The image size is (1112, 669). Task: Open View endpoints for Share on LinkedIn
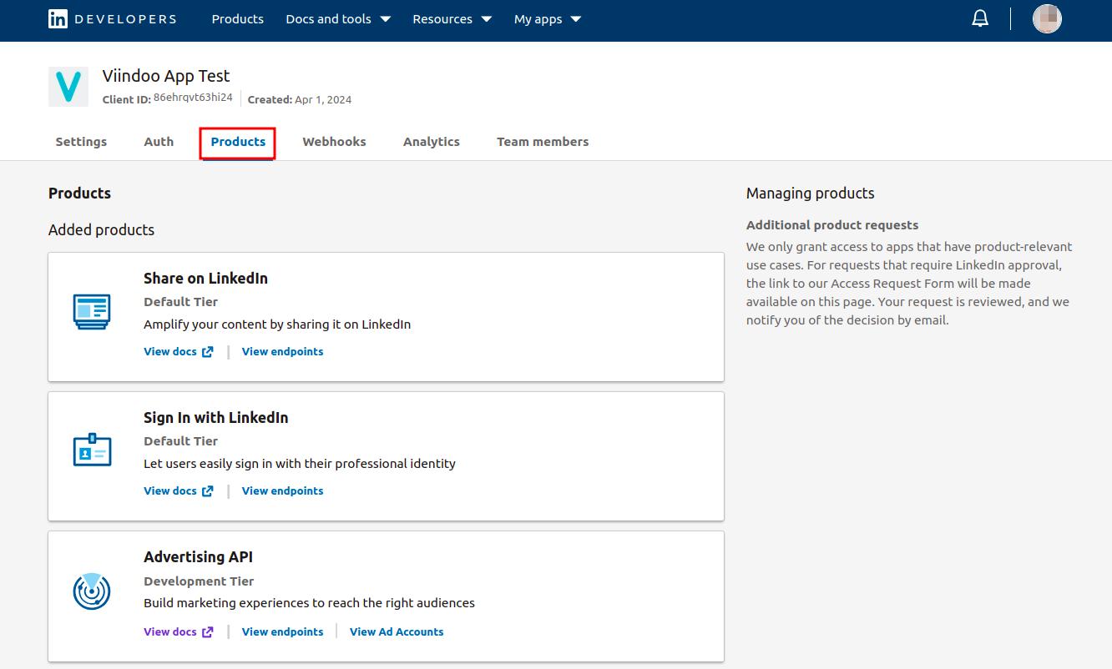(x=282, y=352)
